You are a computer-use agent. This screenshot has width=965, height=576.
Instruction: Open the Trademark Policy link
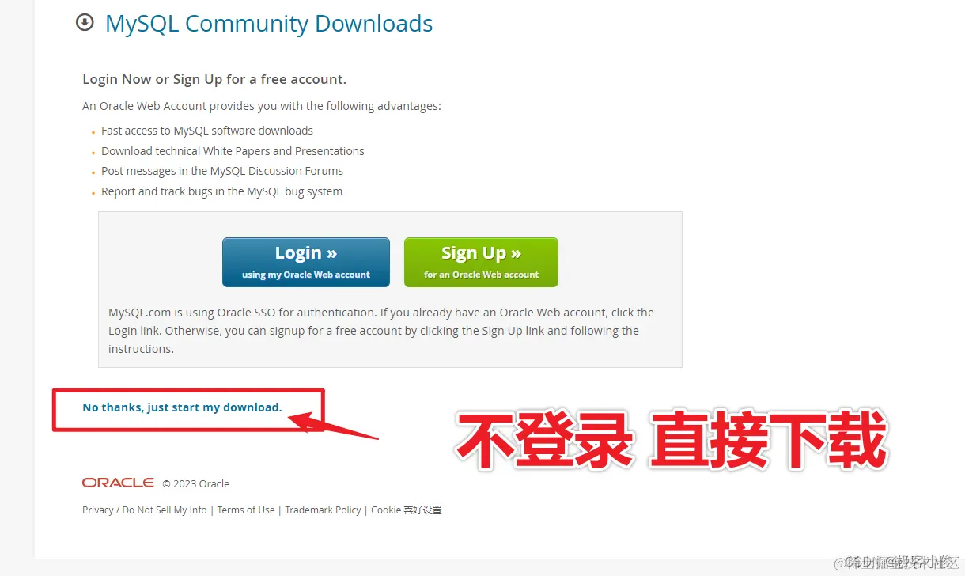(x=323, y=510)
